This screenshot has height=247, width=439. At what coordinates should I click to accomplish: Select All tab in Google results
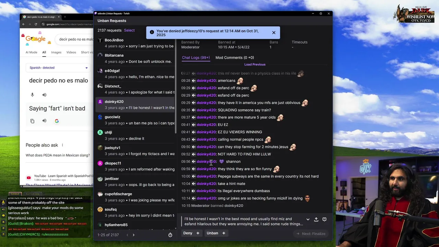(x=44, y=52)
